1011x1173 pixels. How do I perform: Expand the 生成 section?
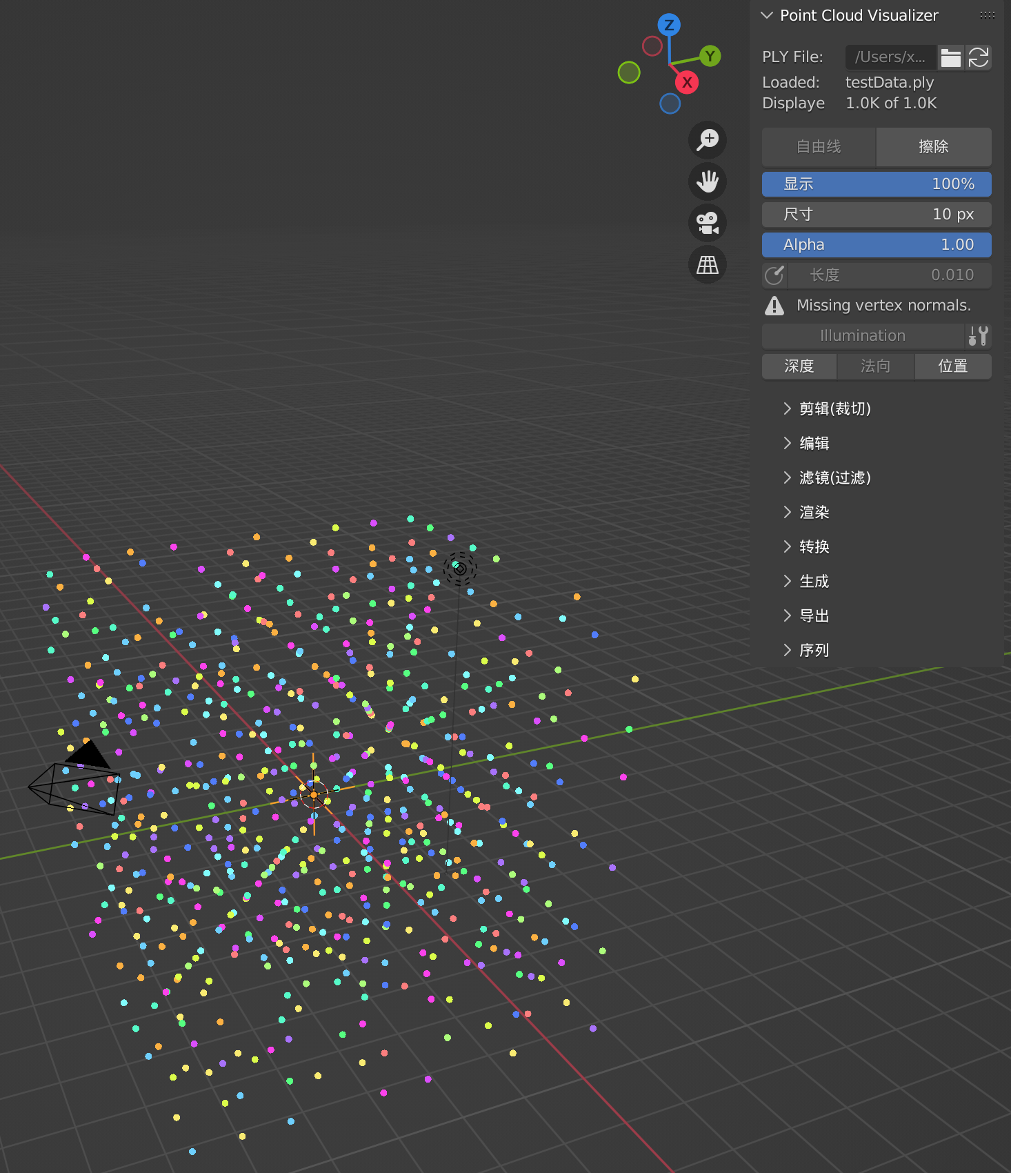click(788, 581)
